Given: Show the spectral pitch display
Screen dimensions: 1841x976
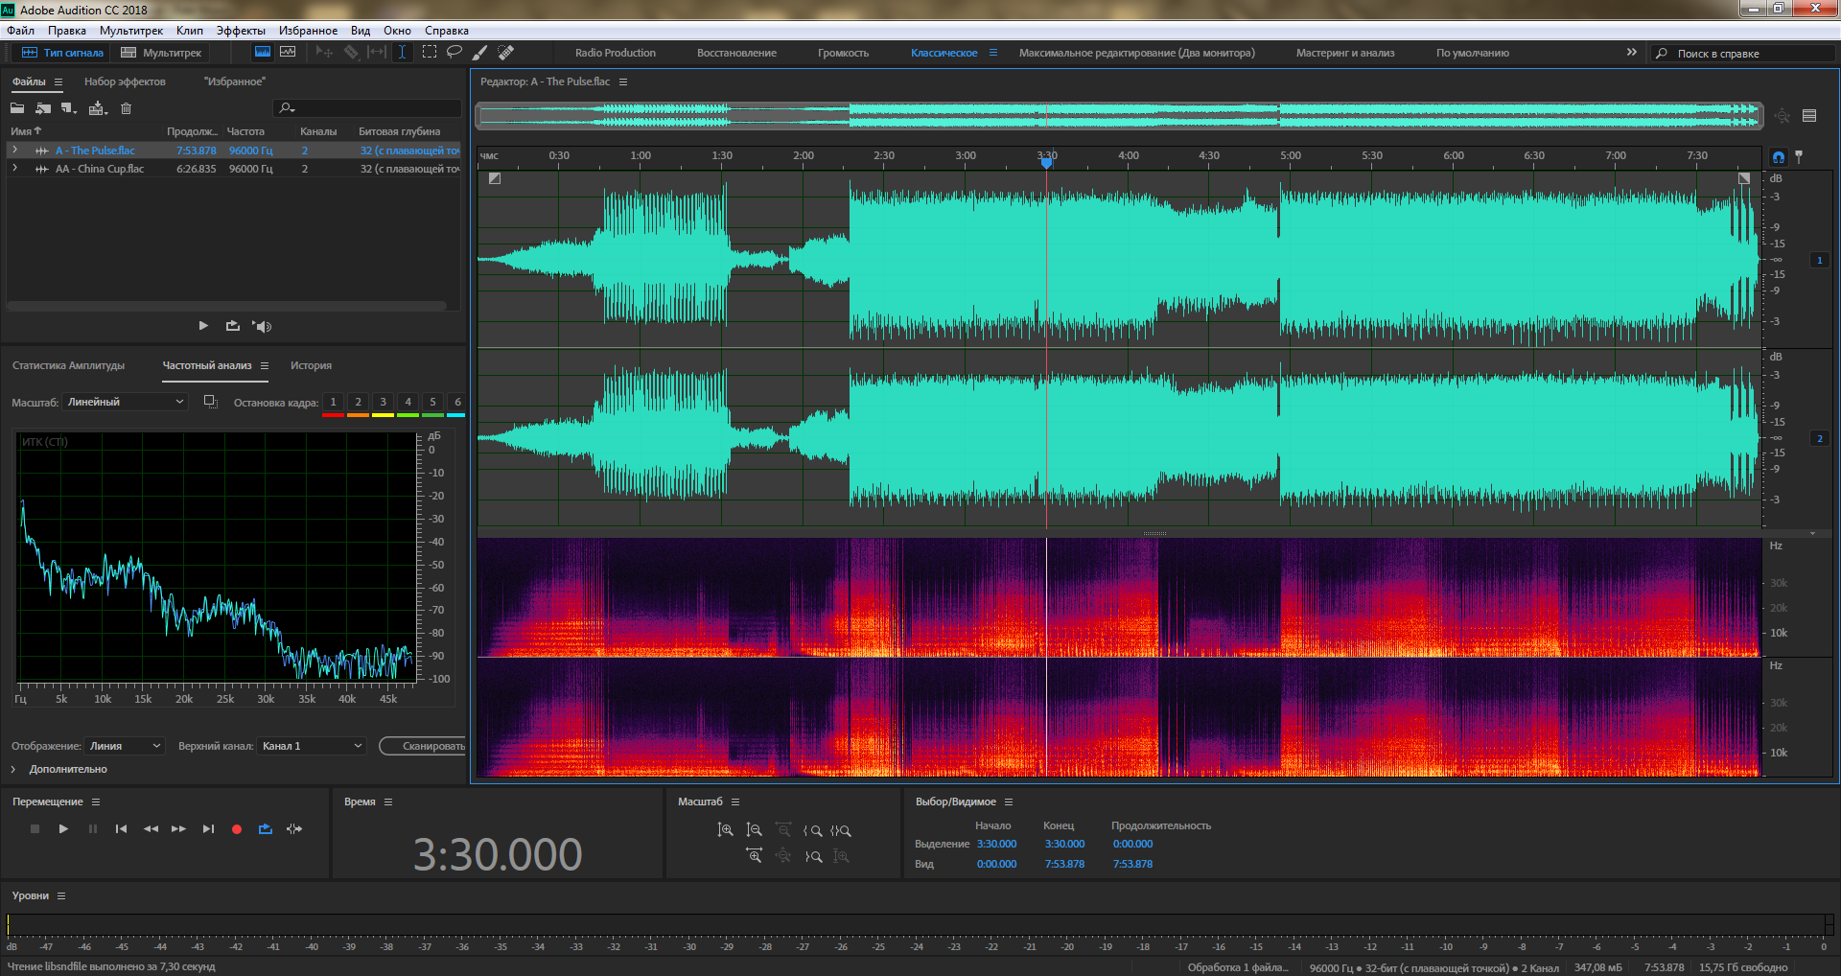Looking at the screenshot, I should click(288, 53).
